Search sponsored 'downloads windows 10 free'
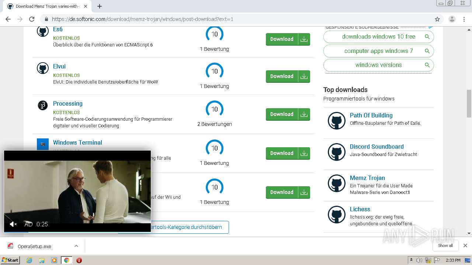The height and width of the screenshot is (265, 472). (x=378, y=37)
